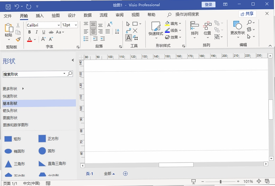The height and width of the screenshot is (186, 275).
Task: Toggle Bold text formatting
Action: (x=29, y=32)
